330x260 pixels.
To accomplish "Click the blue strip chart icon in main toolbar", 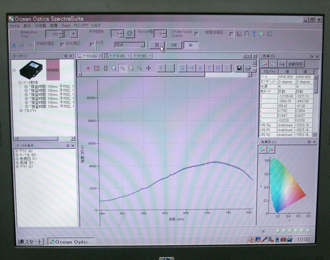I will [254, 34].
